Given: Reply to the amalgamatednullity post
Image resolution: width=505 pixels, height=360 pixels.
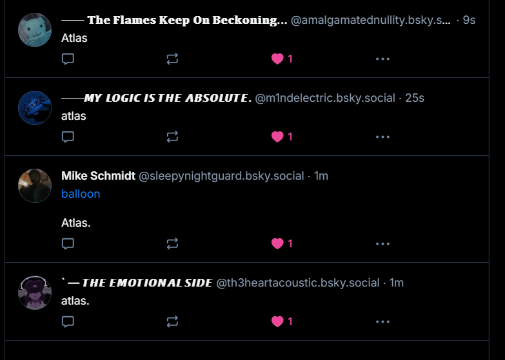Looking at the screenshot, I should pyautogui.click(x=68, y=59).
